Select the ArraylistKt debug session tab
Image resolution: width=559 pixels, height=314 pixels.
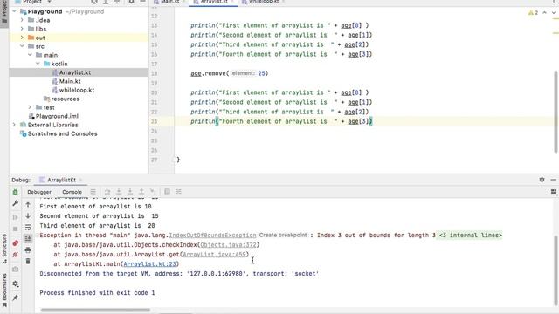pyautogui.click(x=60, y=180)
